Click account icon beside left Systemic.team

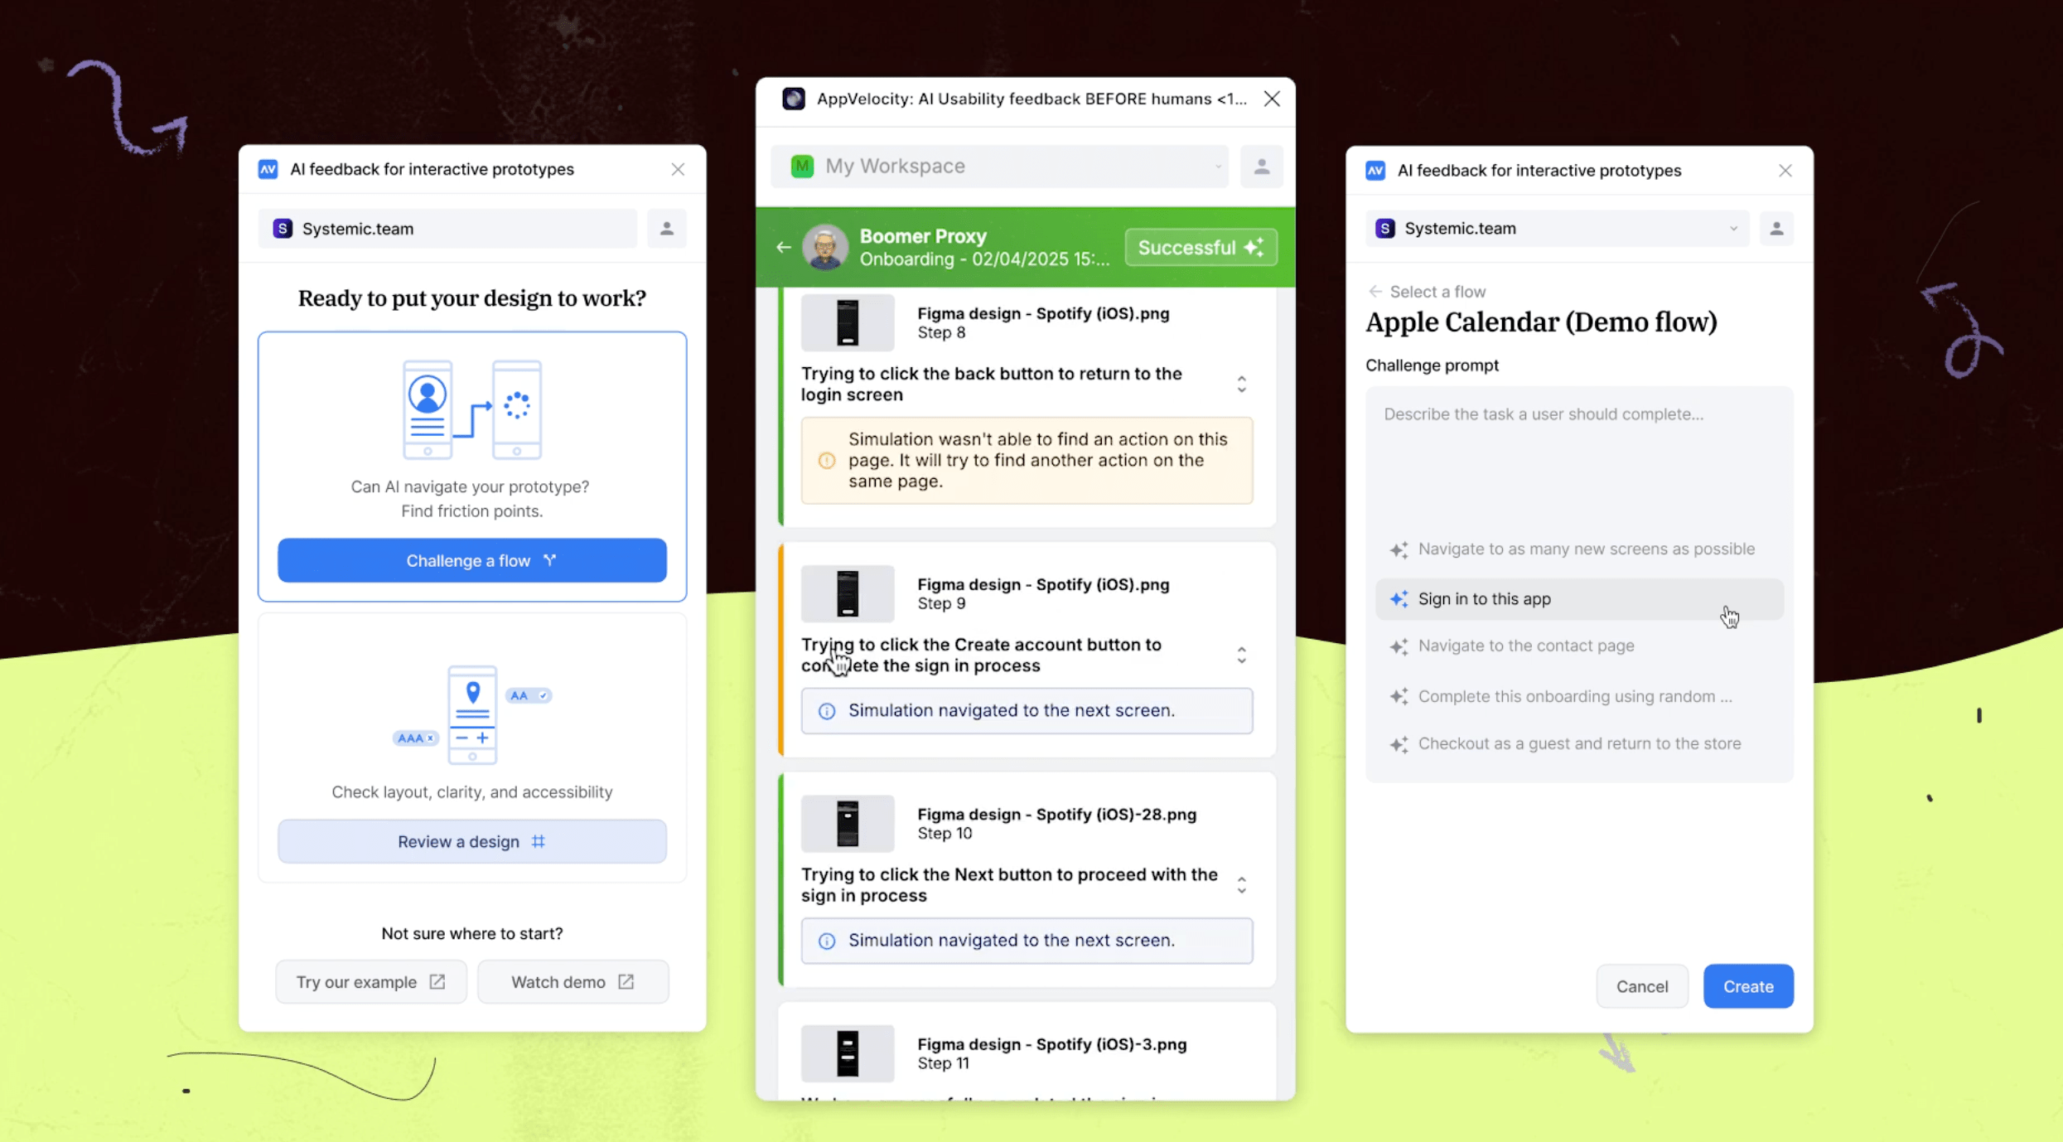coord(666,229)
